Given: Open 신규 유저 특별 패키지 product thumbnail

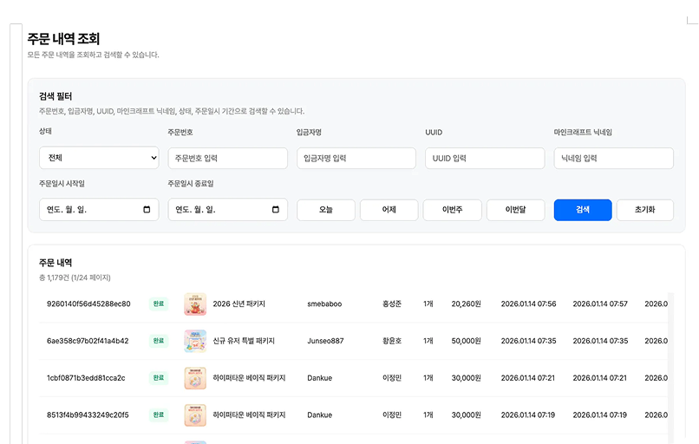Looking at the screenshot, I should 195,341.
